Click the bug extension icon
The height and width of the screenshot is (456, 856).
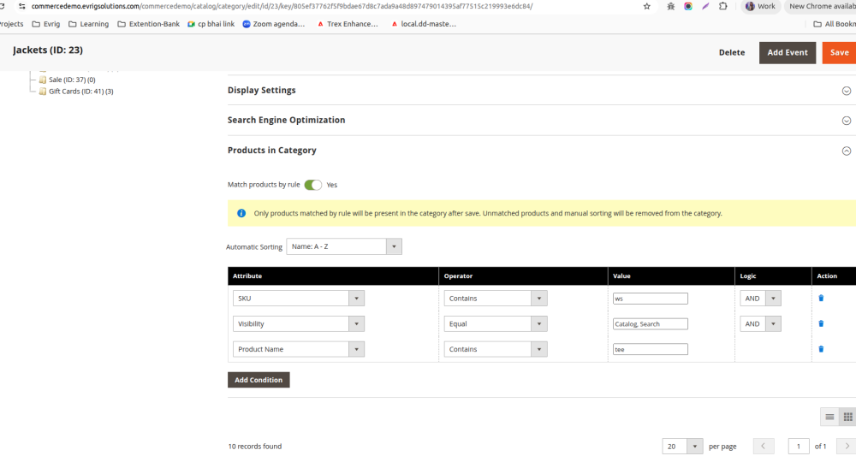(x=670, y=6)
